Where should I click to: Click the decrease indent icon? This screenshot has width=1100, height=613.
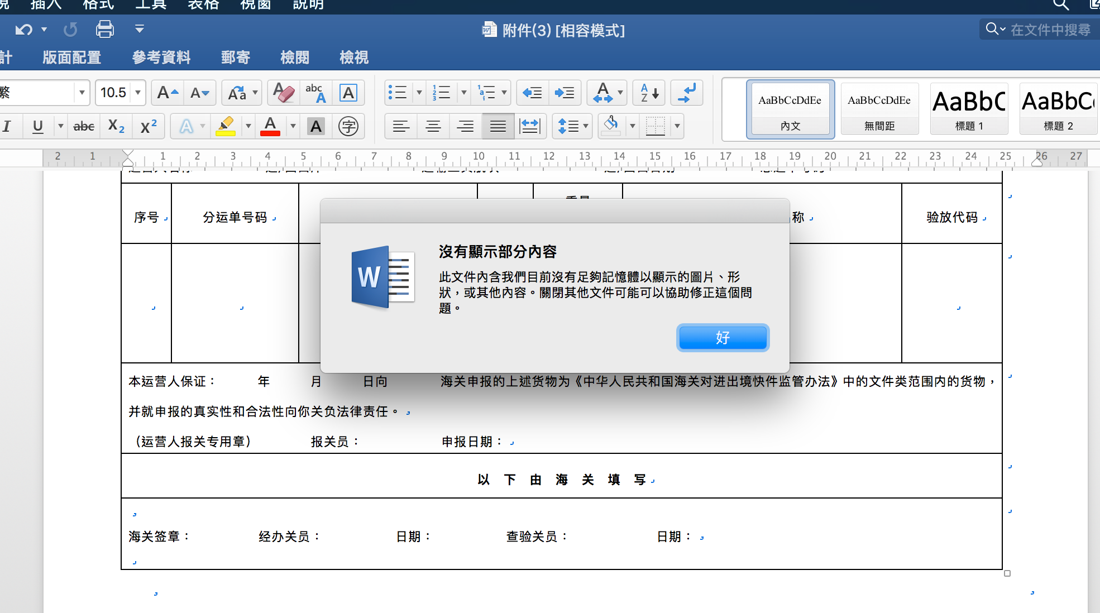(x=532, y=93)
